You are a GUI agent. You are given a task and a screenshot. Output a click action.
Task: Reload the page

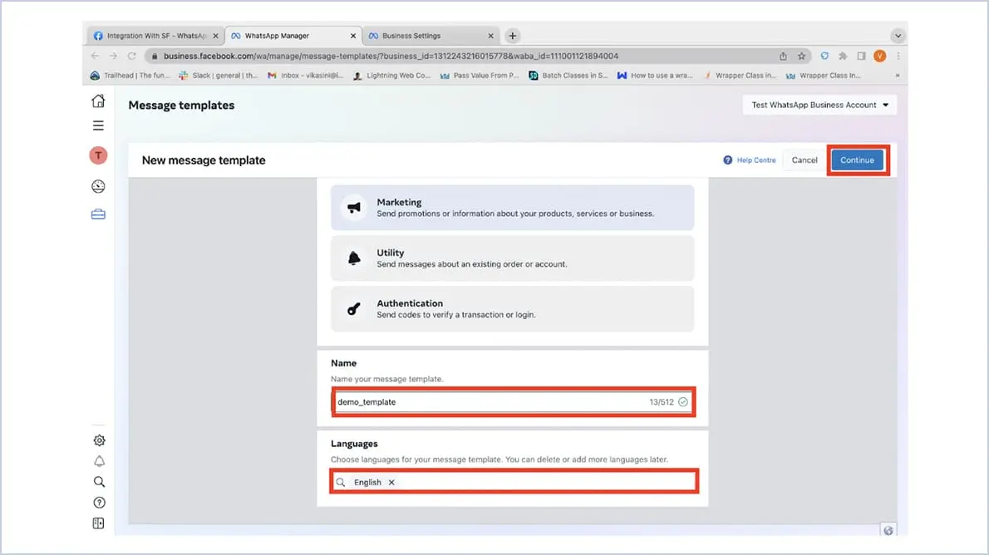[132, 56]
